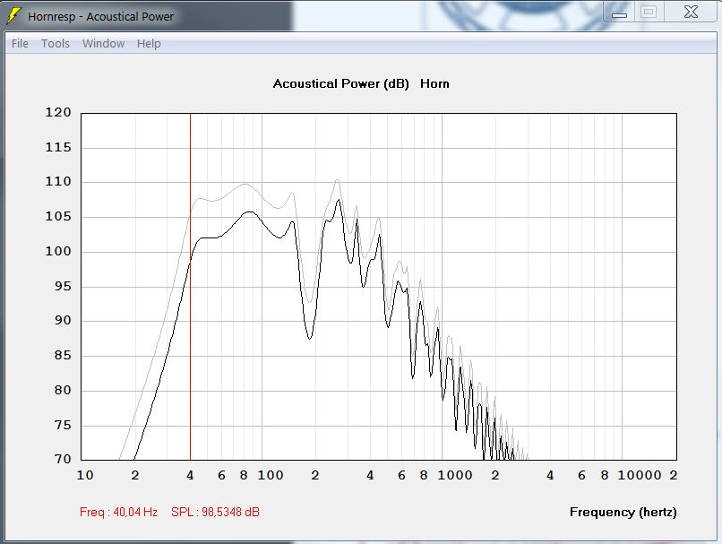Image resolution: width=722 pixels, height=544 pixels.
Task: Close the Acoustical Power window
Action: coord(691,13)
